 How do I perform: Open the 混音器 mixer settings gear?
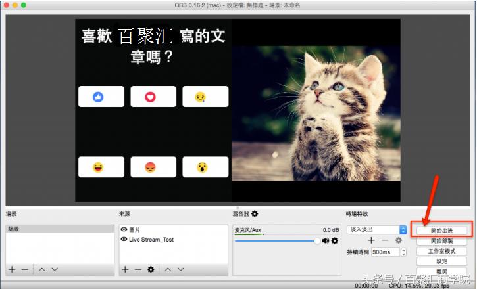255,213
